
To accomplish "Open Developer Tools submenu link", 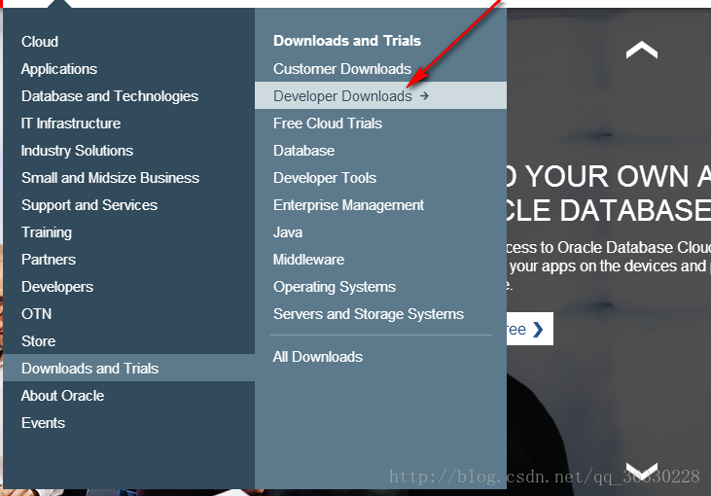I will click(325, 178).
